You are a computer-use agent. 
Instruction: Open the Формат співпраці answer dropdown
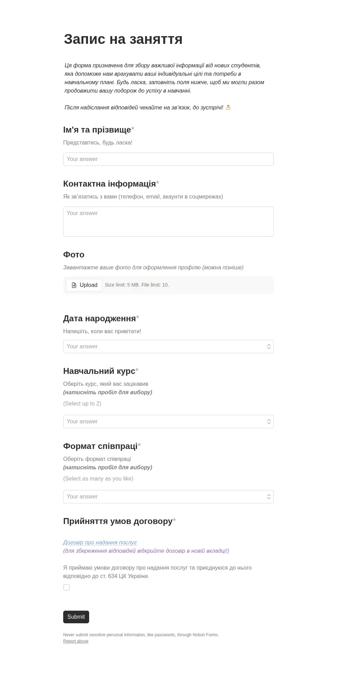pyautogui.click(x=165, y=497)
